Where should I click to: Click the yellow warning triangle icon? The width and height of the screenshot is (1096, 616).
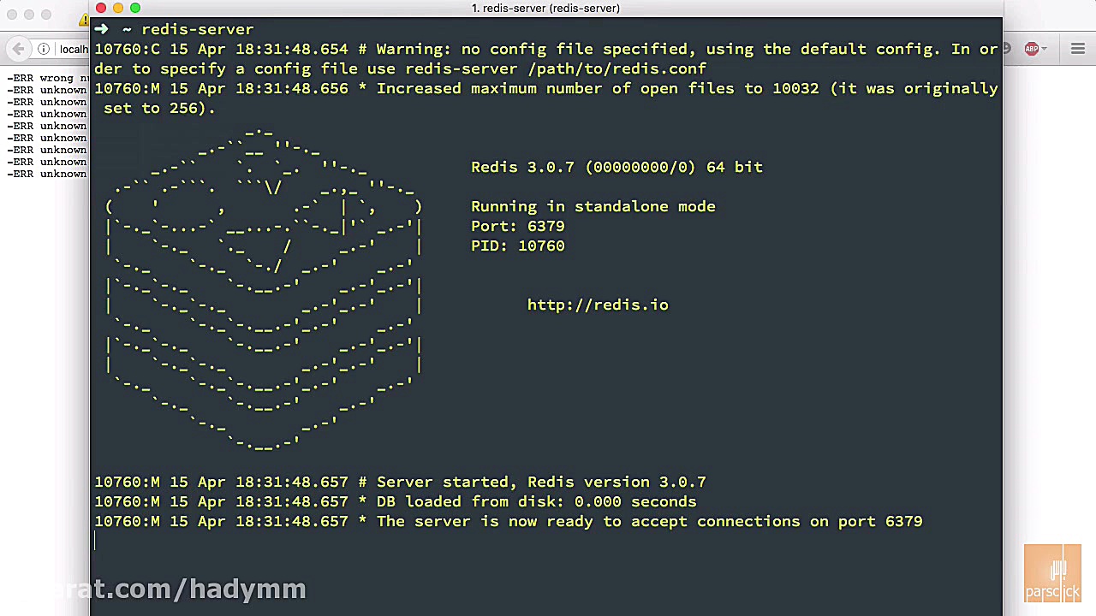pyautogui.click(x=84, y=19)
